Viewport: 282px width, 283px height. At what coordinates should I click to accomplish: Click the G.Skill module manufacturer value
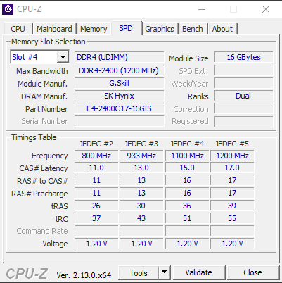pyautogui.click(x=119, y=83)
